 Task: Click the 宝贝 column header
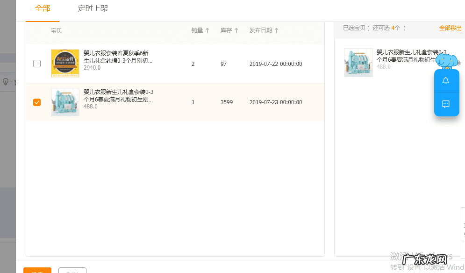click(x=56, y=30)
